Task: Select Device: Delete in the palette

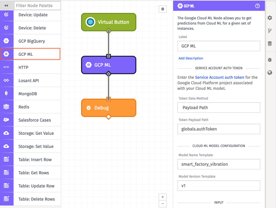Action: (x=32, y=28)
